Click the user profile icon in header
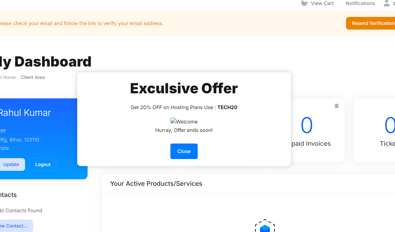This screenshot has height=232, width=395. (x=387, y=3)
